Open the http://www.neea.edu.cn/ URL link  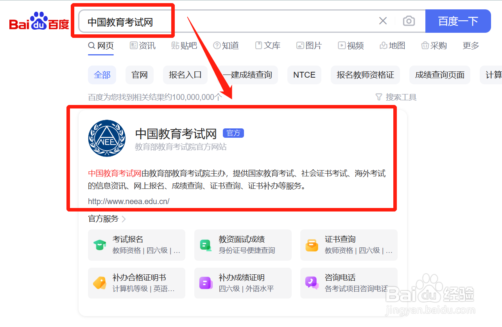(x=129, y=201)
